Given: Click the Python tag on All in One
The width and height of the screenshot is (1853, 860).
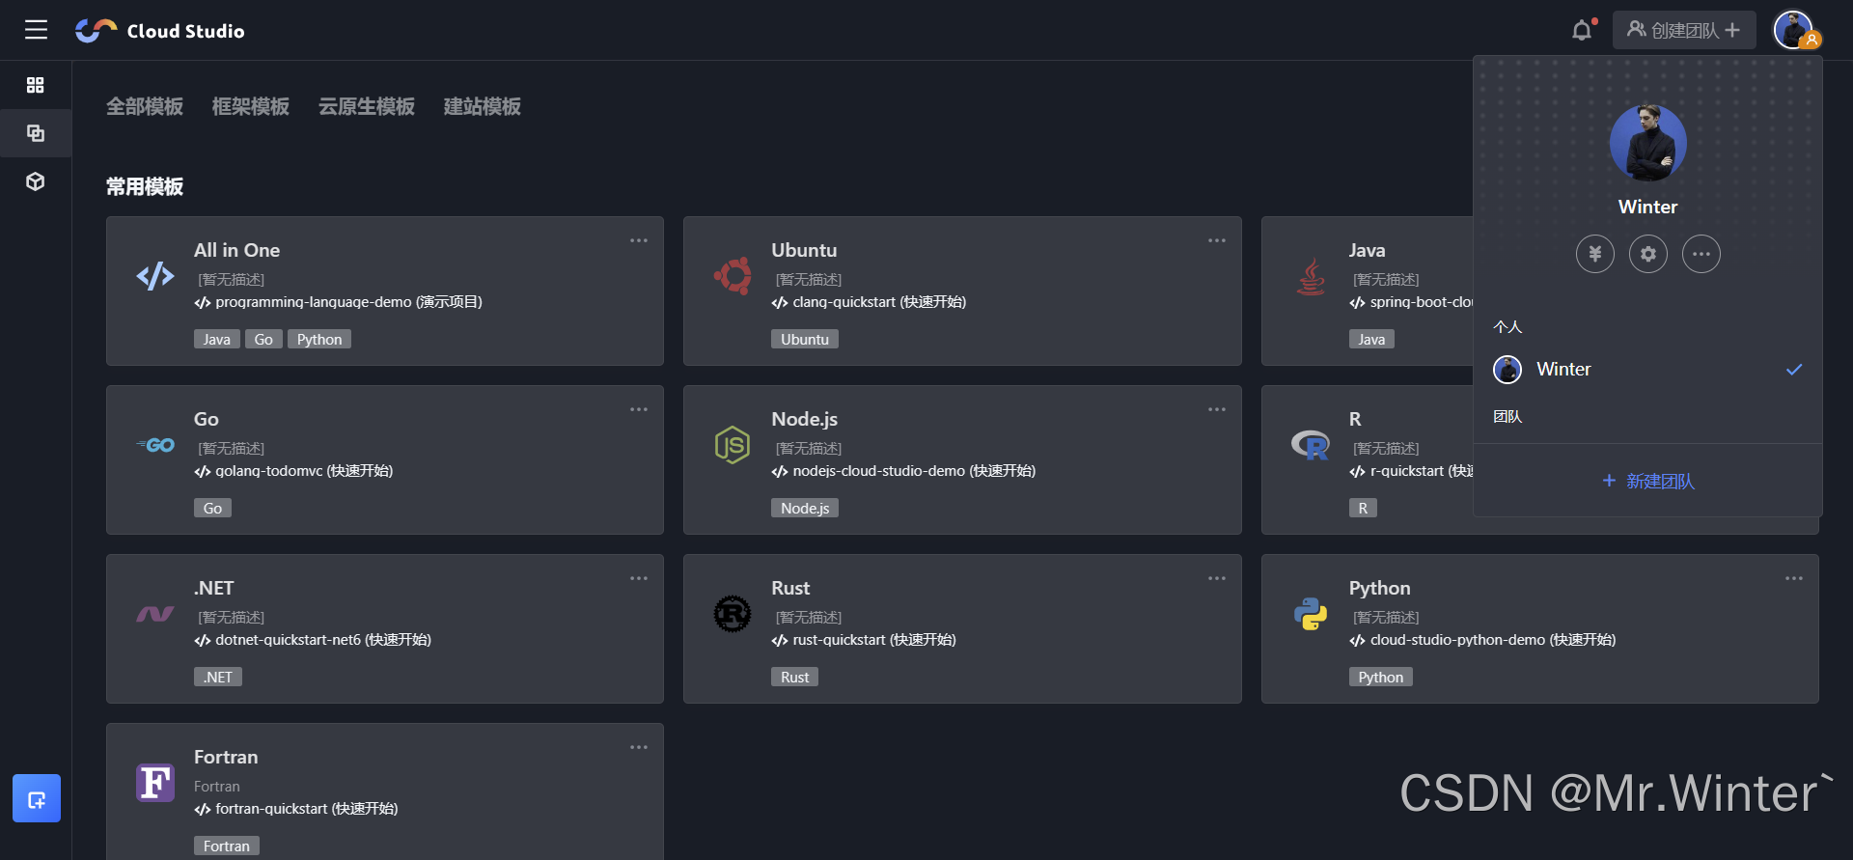Looking at the screenshot, I should click(x=319, y=340).
